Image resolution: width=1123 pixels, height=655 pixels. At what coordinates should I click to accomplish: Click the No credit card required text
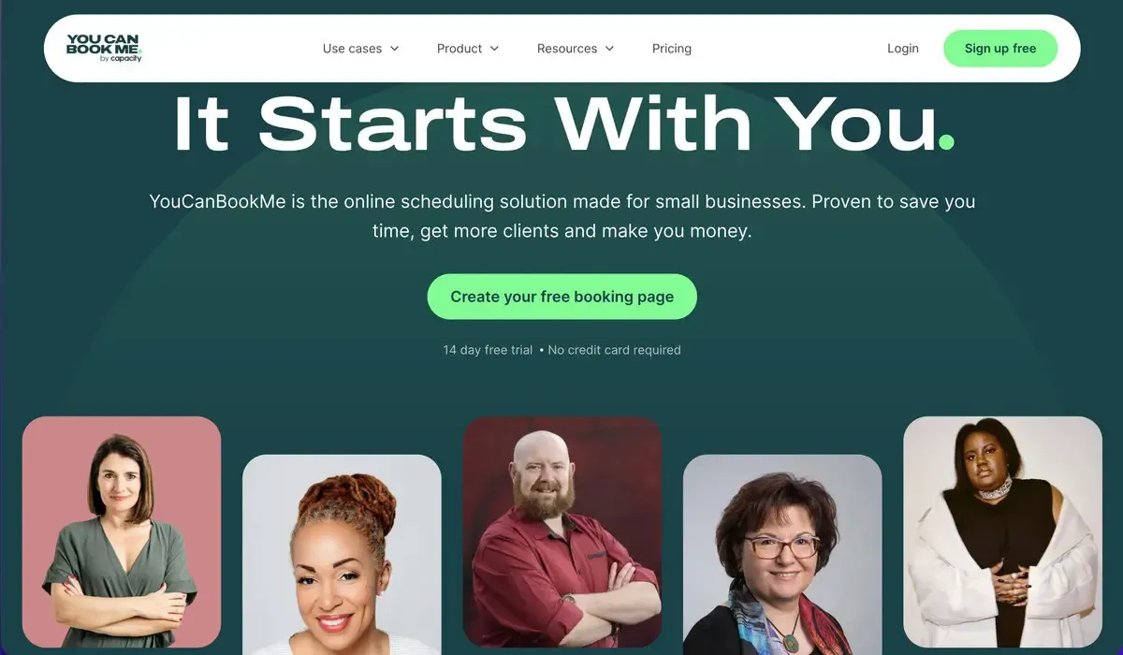click(614, 350)
